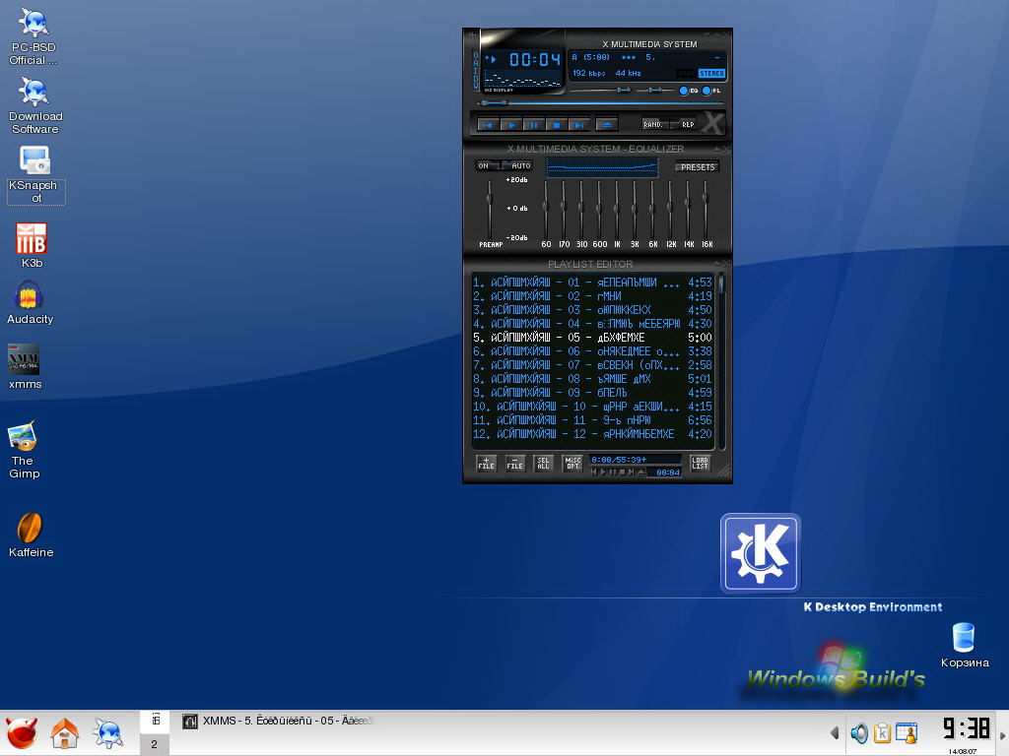Click the XMMS volume slider
Viewport: 1009px width, 756px height.
(x=600, y=91)
